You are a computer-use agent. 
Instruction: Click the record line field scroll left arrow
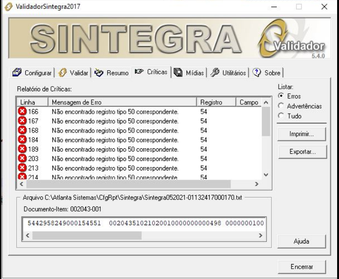click(x=28, y=235)
